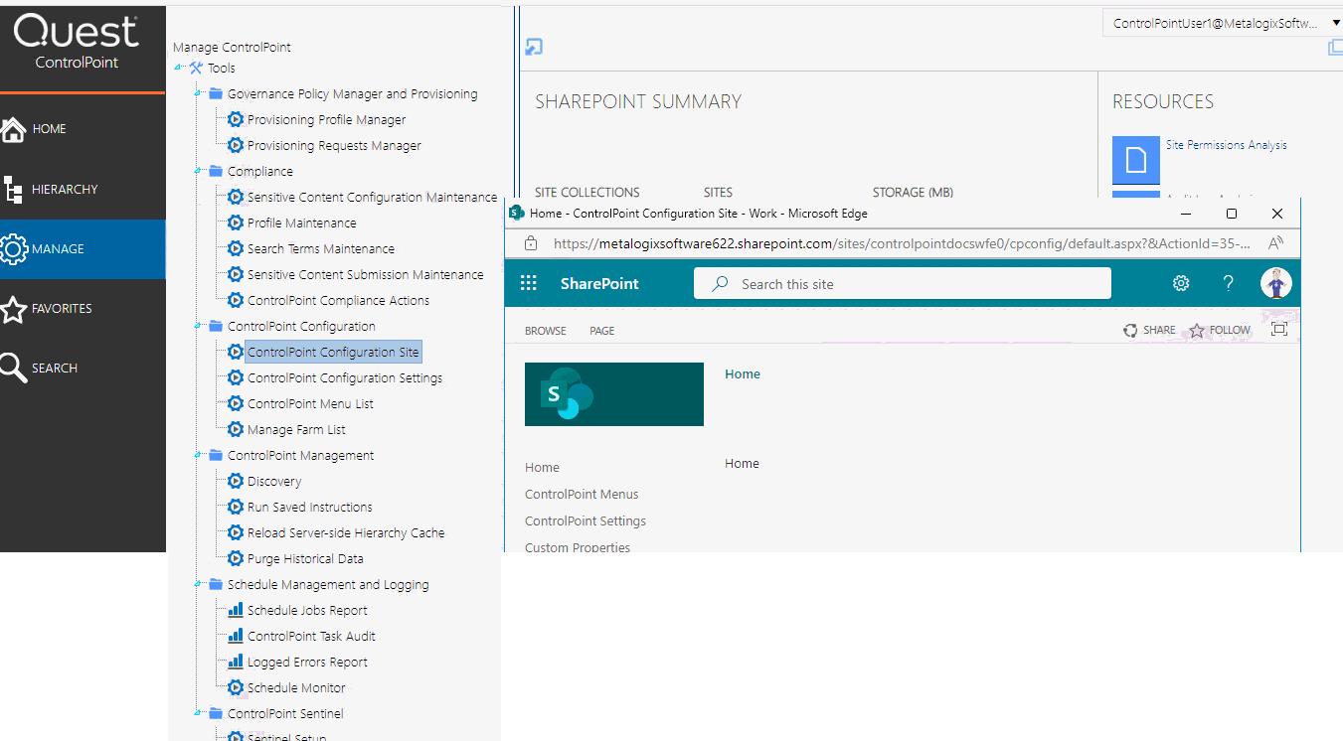Open the Logged Errors Report chart icon

point(235,662)
